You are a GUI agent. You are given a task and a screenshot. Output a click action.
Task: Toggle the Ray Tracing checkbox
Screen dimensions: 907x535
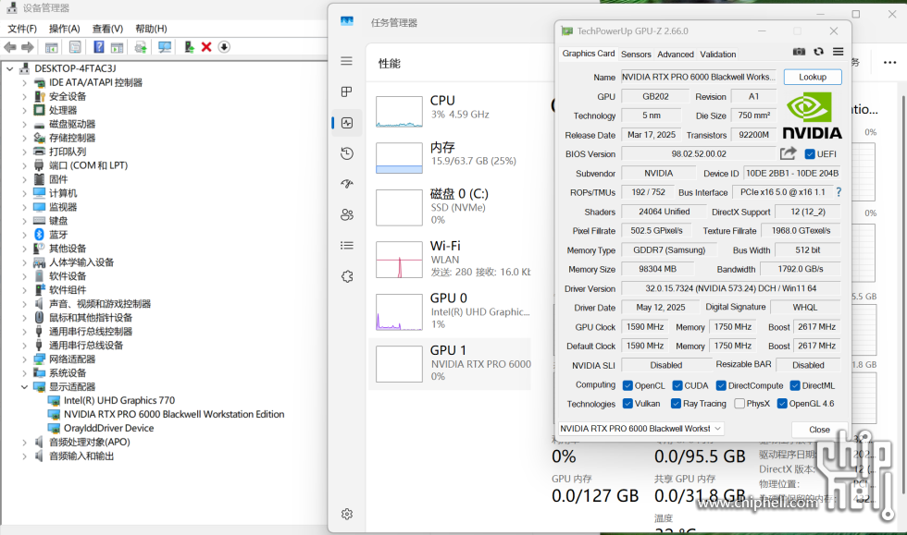[676, 403]
